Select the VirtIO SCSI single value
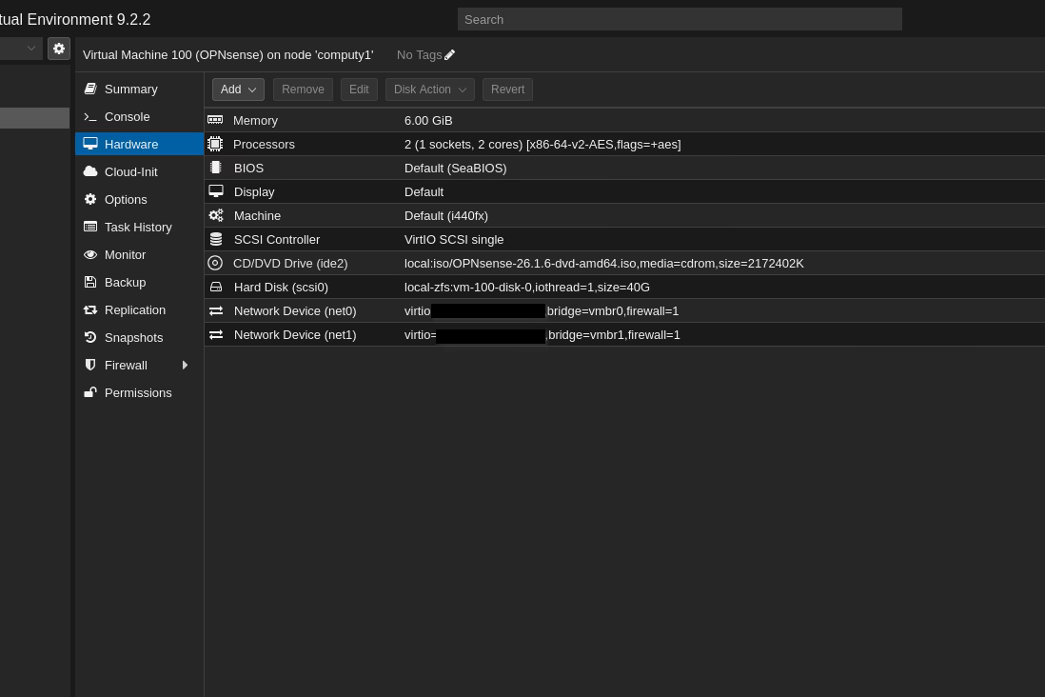 (x=454, y=239)
